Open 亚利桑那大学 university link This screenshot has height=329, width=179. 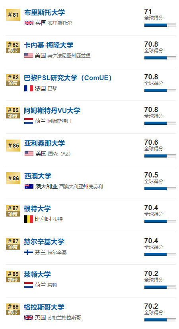coord(45,143)
